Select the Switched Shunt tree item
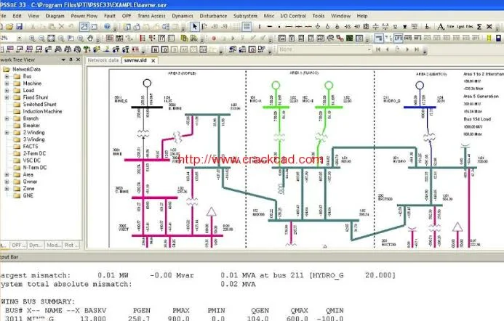The width and height of the screenshot is (504, 321). point(39,105)
